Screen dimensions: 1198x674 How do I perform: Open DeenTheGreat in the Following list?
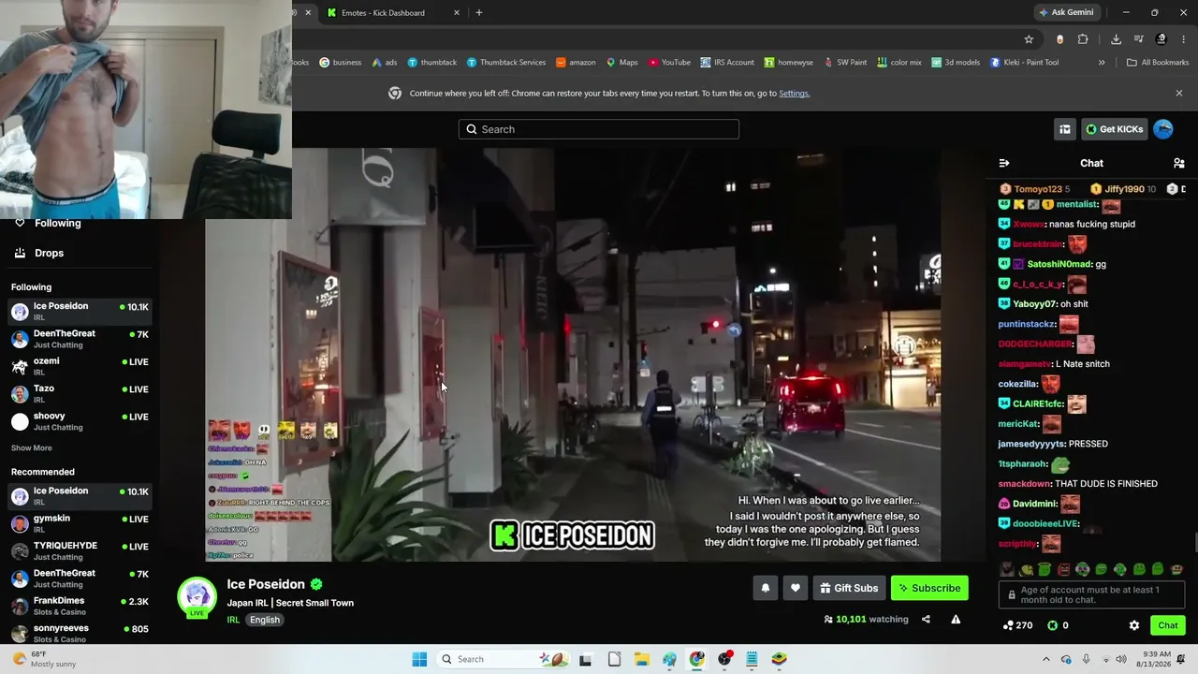point(80,339)
